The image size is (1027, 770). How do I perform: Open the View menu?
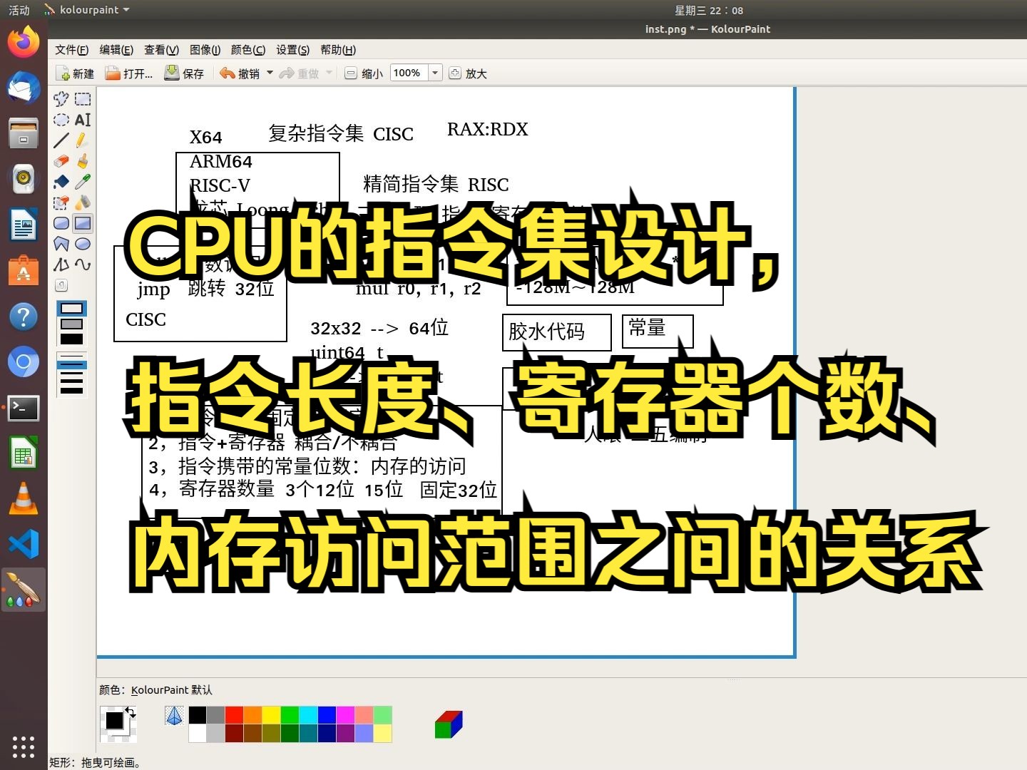click(x=161, y=50)
